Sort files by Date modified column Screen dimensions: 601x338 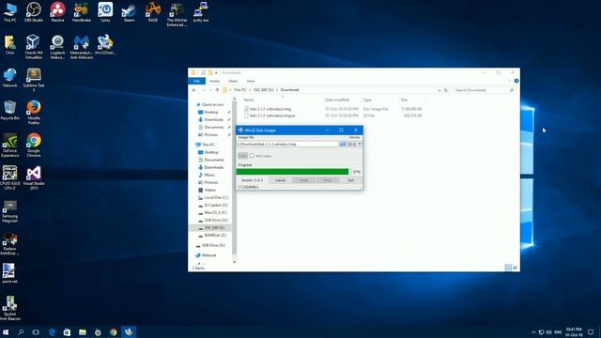(x=337, y=100)
